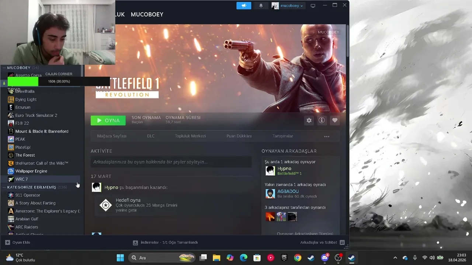This screenshot has width=472, height=265.
Task: Click Oynayan Arkadaşların Tümünü link
Action: click(x=305, y=234)
